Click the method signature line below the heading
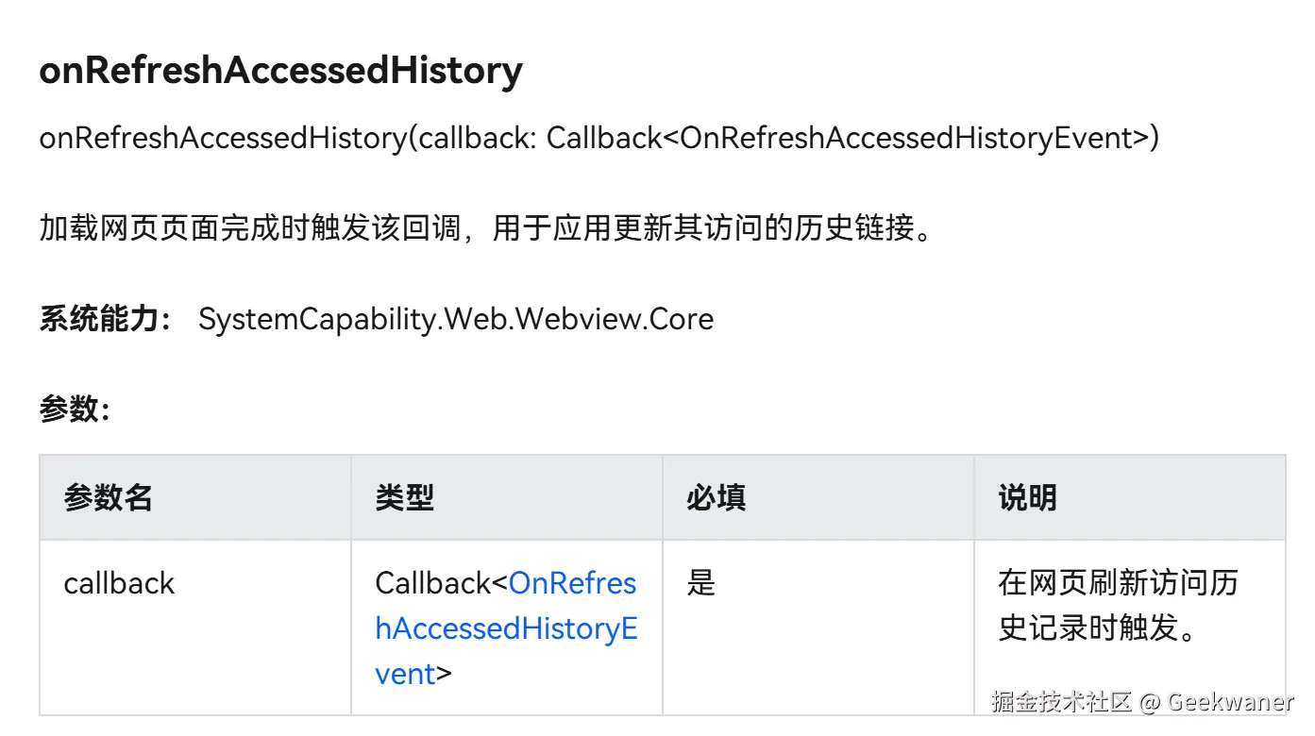The height and width of the screenshot is (736, 1315). pyautogui.click(x=598, y=139)
